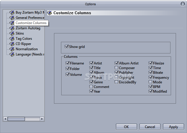The width and height of the screenshot is (187, 133).
Task: Open CD Ripper settings
Action: 23,44
